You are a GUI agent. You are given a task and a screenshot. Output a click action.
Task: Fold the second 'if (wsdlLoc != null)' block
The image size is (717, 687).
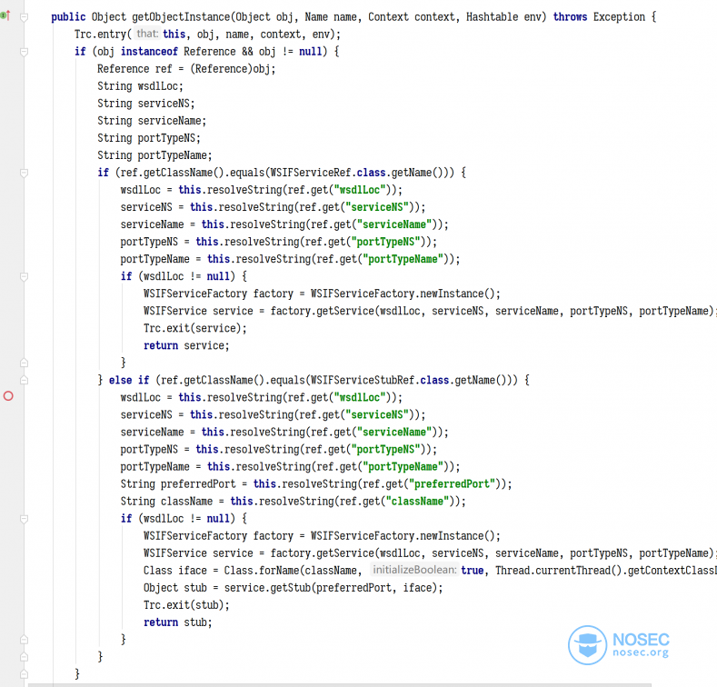click(x=25, y=519)
